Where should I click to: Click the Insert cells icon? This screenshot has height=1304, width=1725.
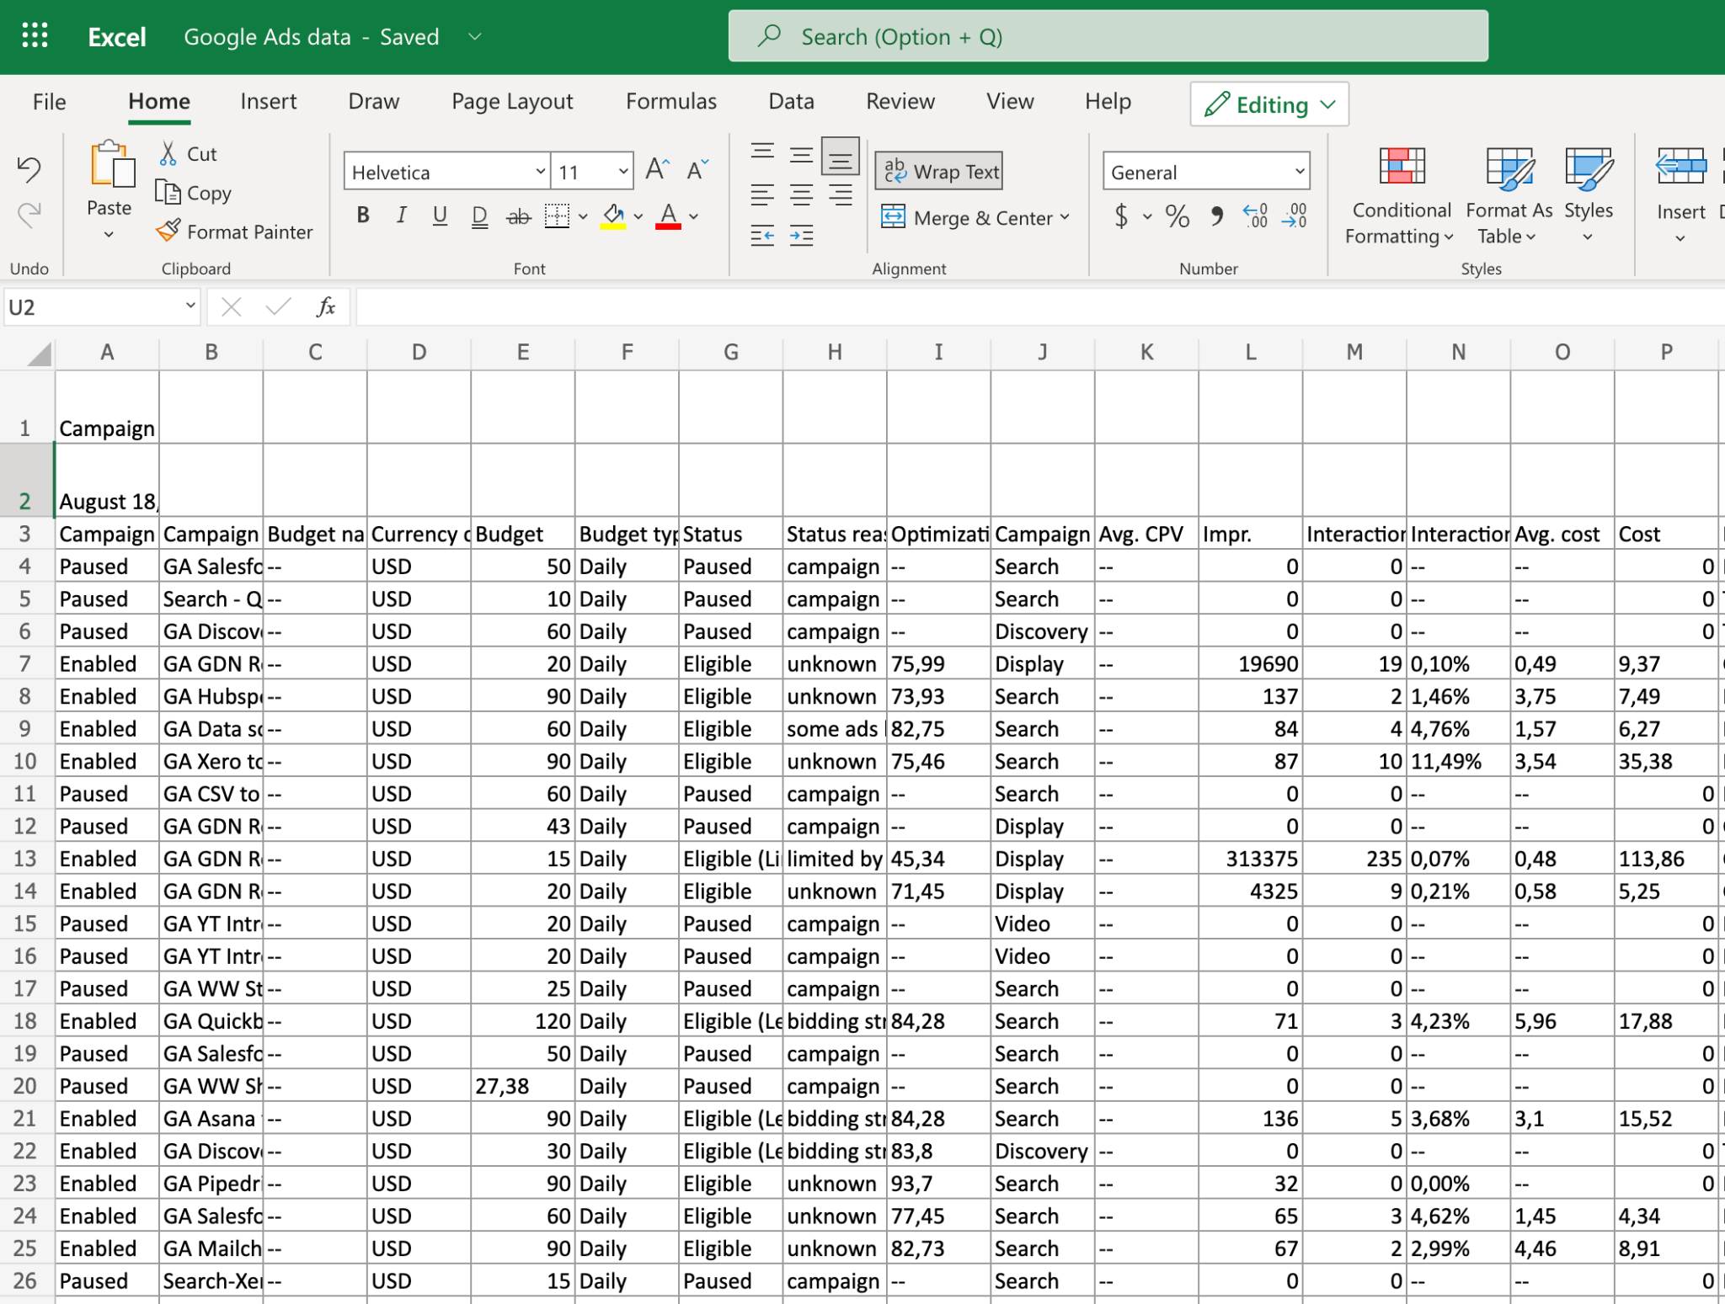1680,167
